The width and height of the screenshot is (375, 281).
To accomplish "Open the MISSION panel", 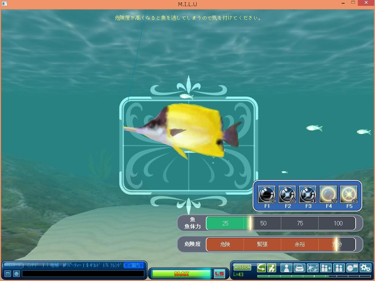I will [242, 267].
